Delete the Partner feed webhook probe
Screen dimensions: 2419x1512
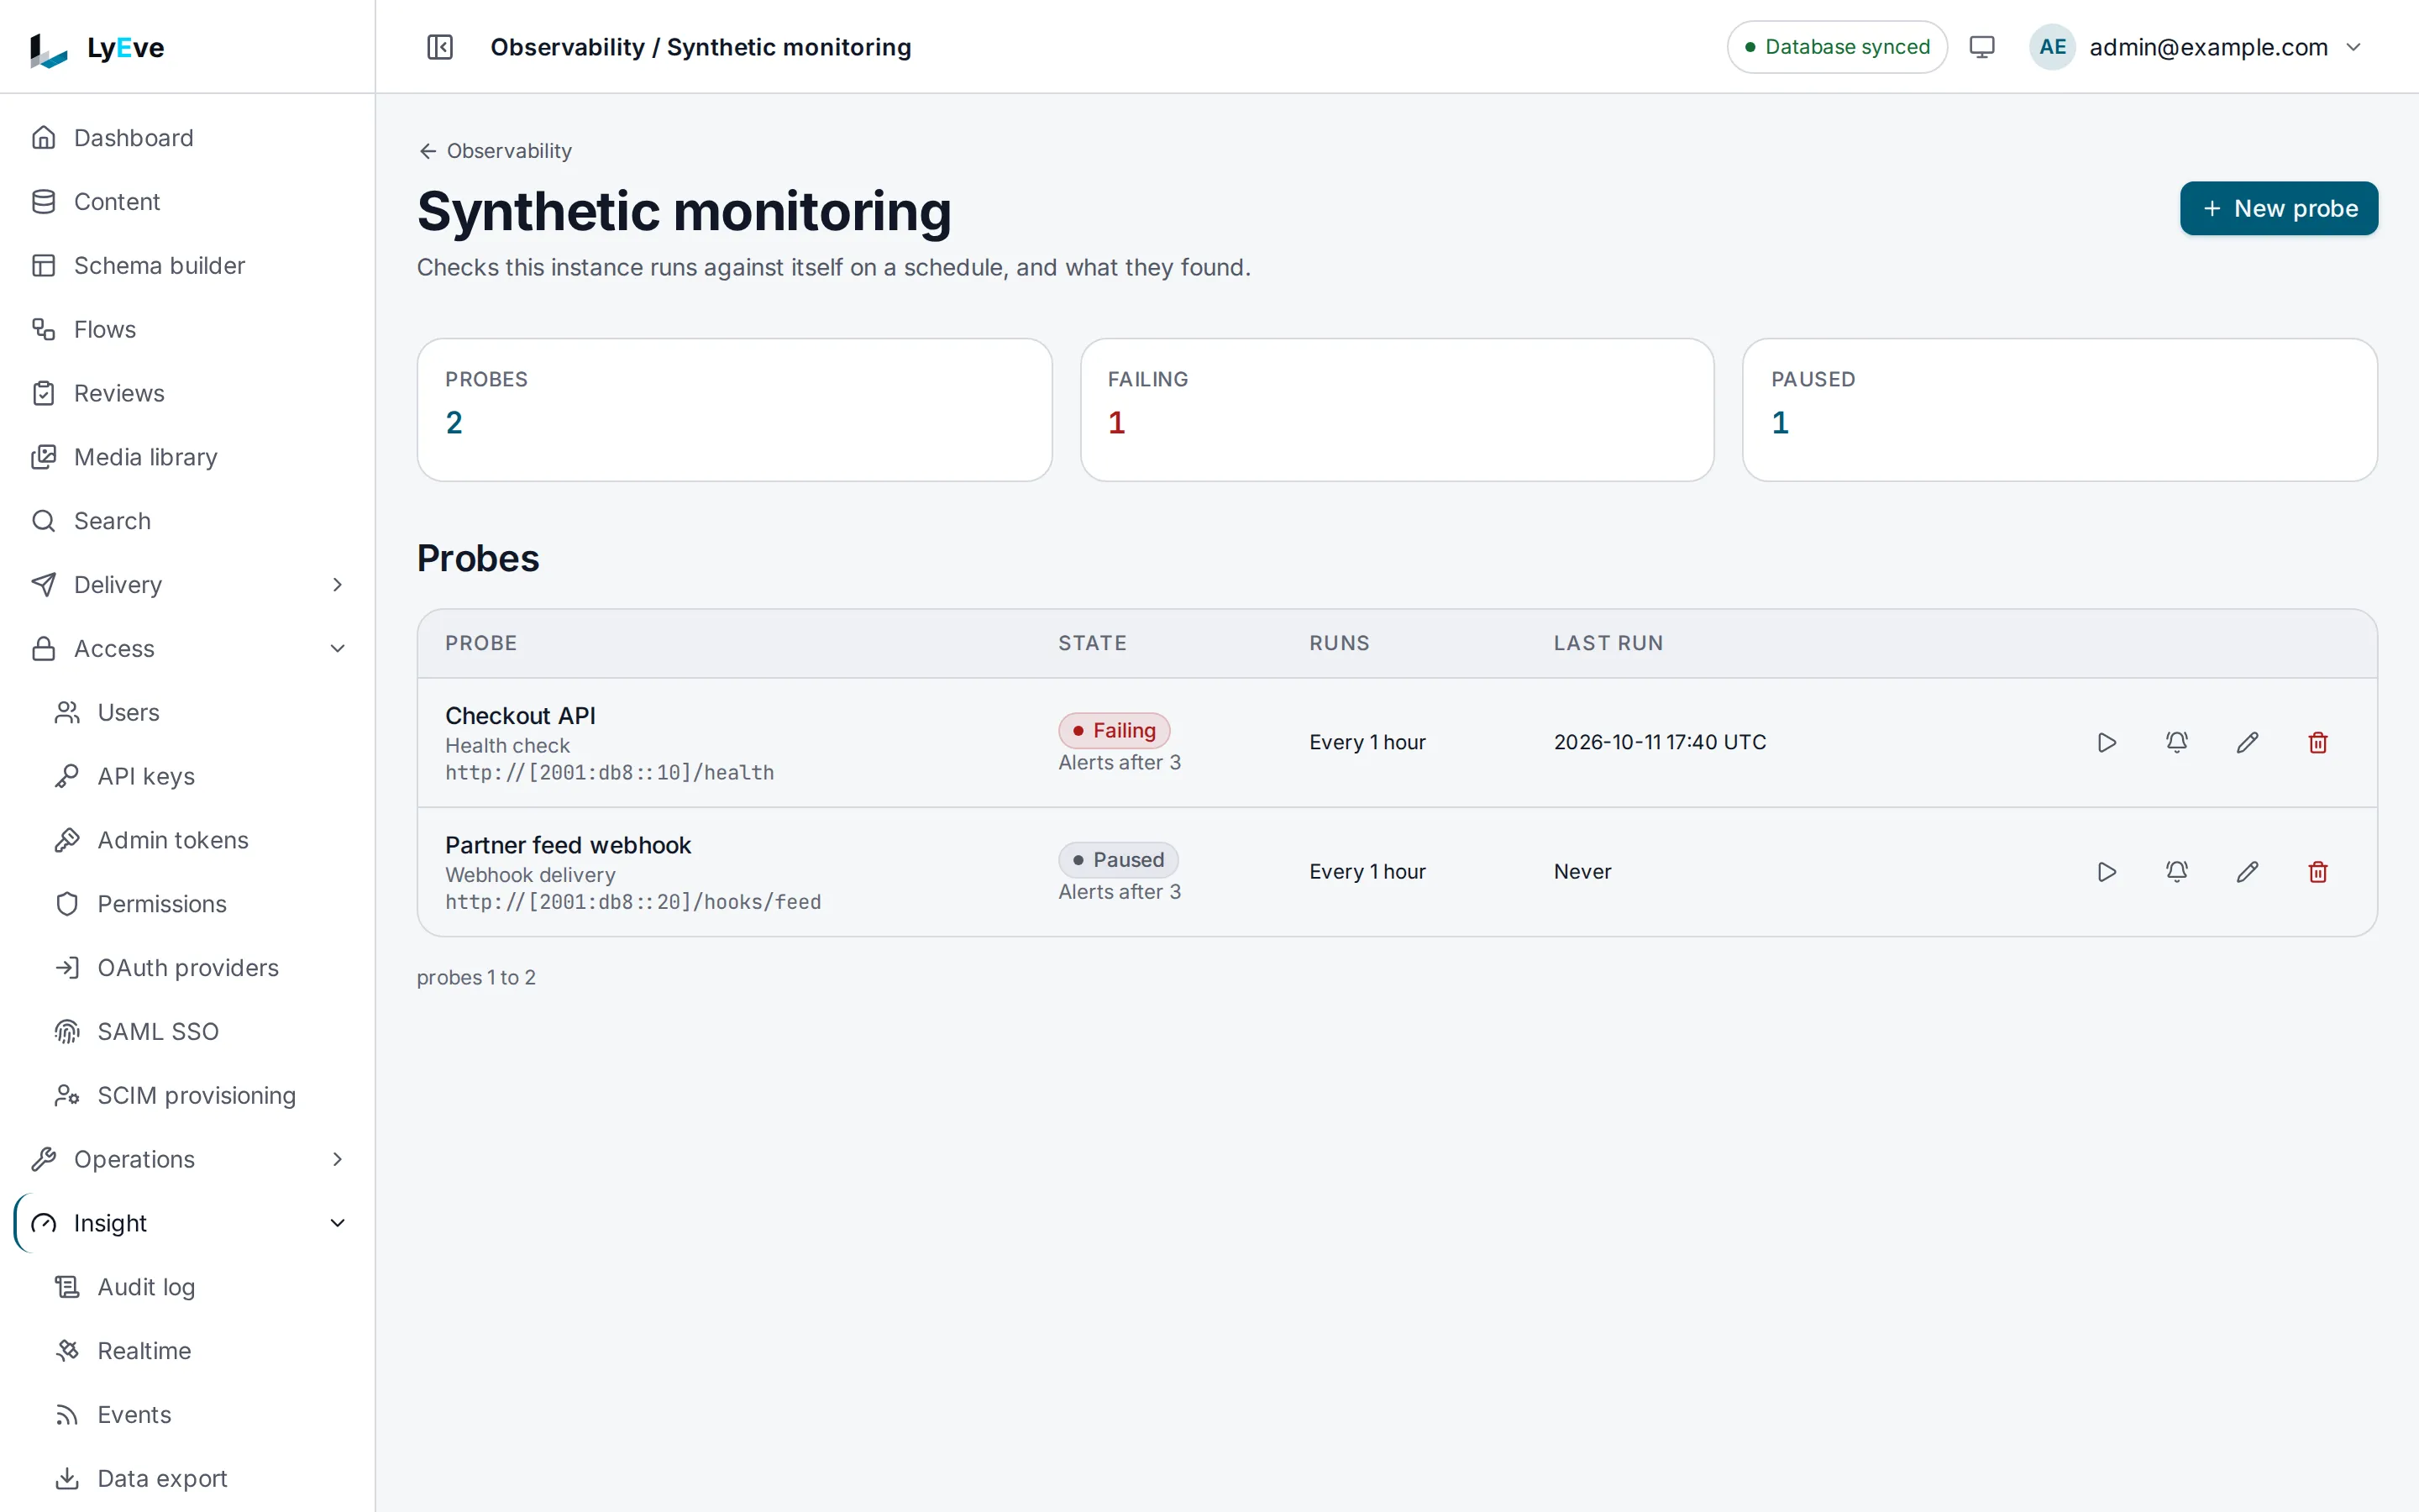pos(2317,872)
